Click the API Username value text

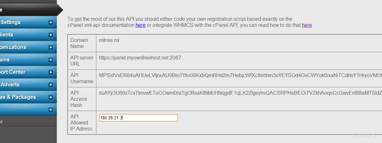pos(240,75)
